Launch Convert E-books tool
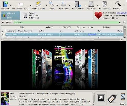 [38, 4]
